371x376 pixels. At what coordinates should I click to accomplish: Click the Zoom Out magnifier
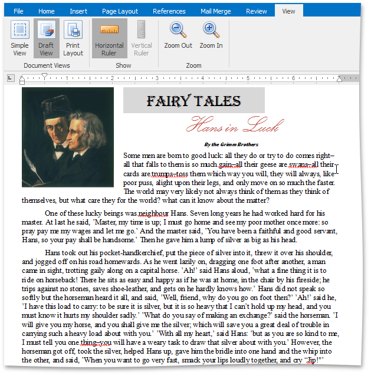coord(178,35)
